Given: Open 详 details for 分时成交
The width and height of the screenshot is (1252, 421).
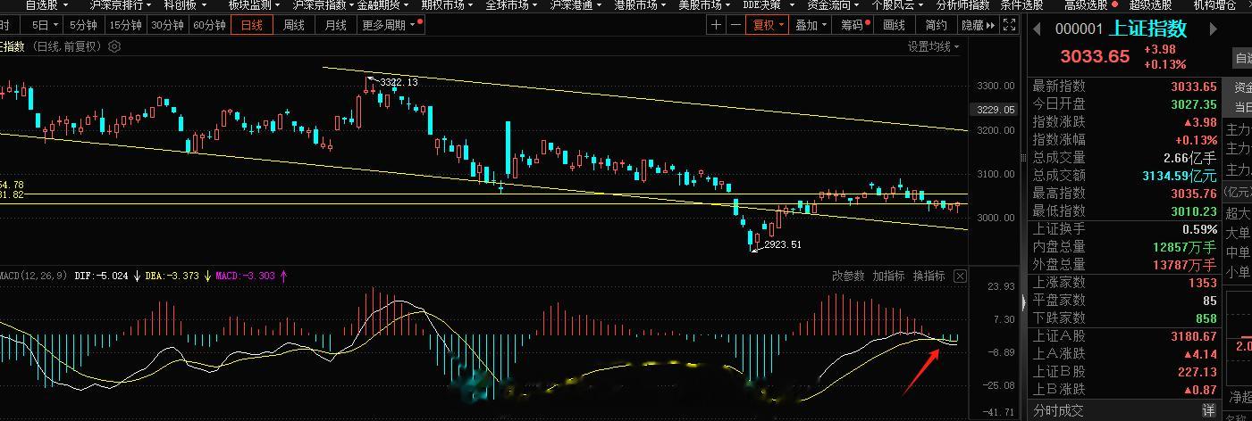Looking at the screenshot, I should 1209,410.
